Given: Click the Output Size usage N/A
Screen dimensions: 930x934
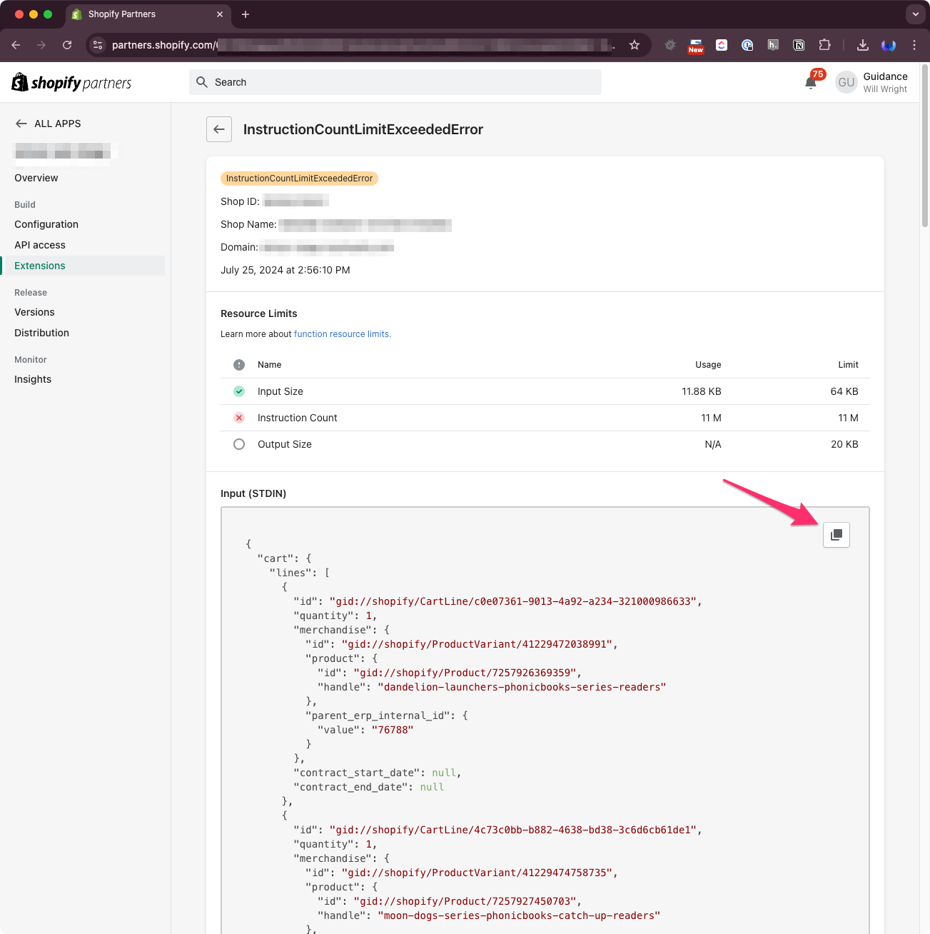Looking at the screenshot, I should [x=713, y=444].
